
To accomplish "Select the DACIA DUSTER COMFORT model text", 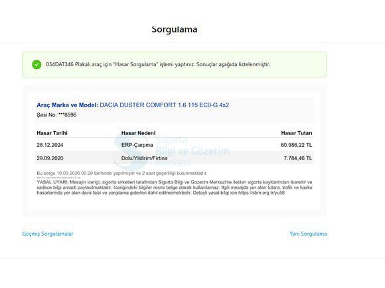I will tap(164, 105).
